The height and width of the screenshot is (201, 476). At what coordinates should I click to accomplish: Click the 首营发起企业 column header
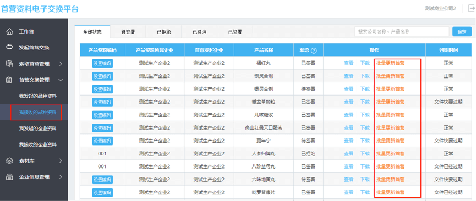(x=209, y=51)
